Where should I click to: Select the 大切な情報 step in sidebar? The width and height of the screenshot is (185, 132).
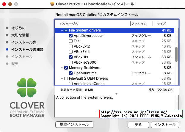coord(20,35)
